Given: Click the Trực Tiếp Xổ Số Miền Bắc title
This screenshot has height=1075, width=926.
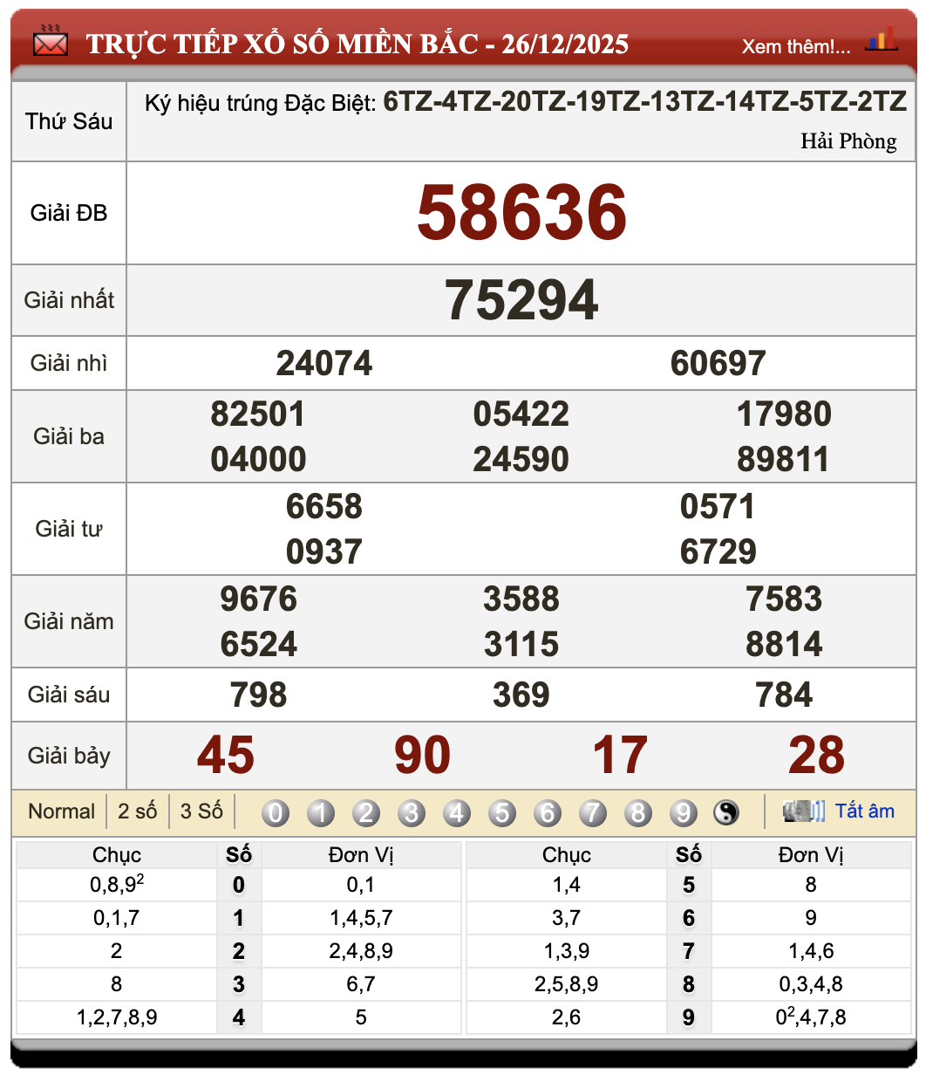Looking at the screenshot, I should [357, 45].
